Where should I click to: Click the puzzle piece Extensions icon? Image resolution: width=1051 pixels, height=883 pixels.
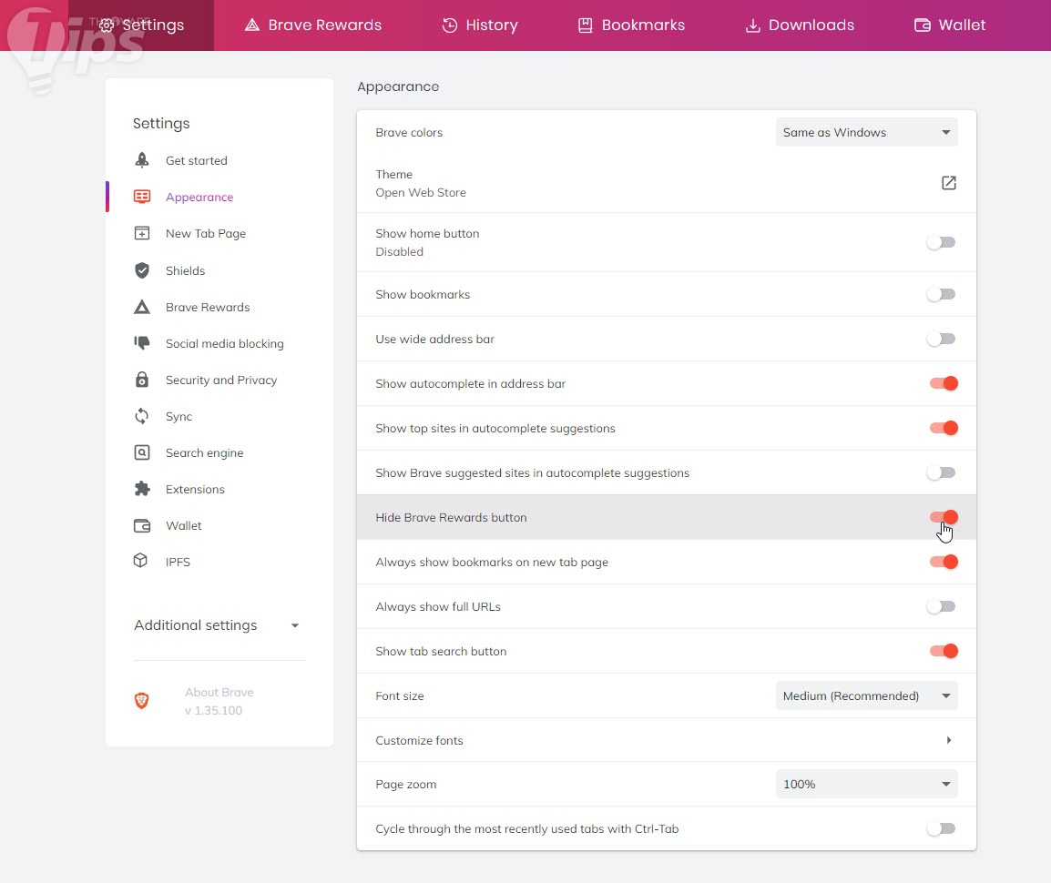coord(142,489)
